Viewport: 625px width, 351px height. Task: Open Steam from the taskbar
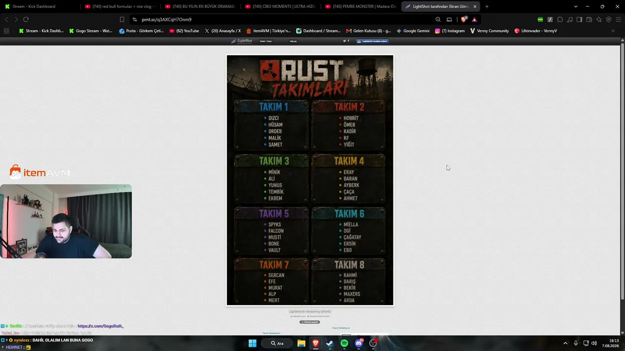(x=330, y=343)
